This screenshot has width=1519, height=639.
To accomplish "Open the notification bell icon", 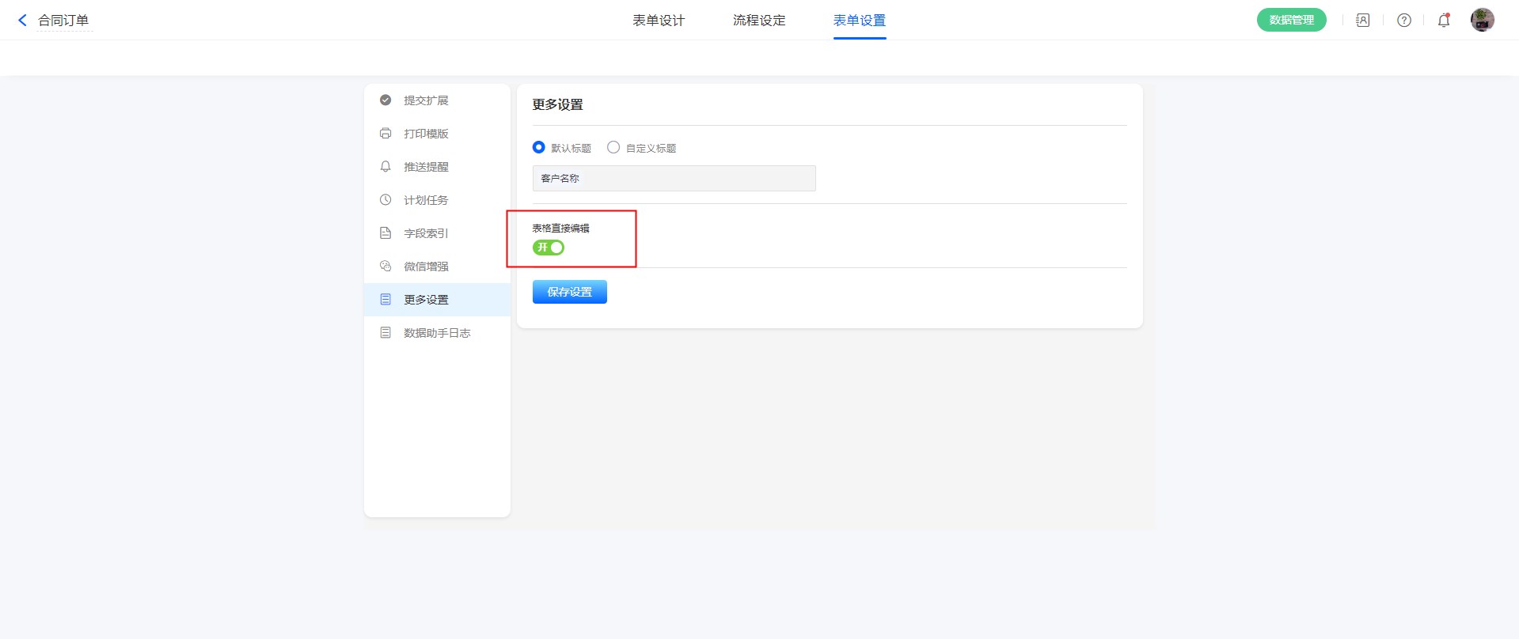I will coord(1444,21).
